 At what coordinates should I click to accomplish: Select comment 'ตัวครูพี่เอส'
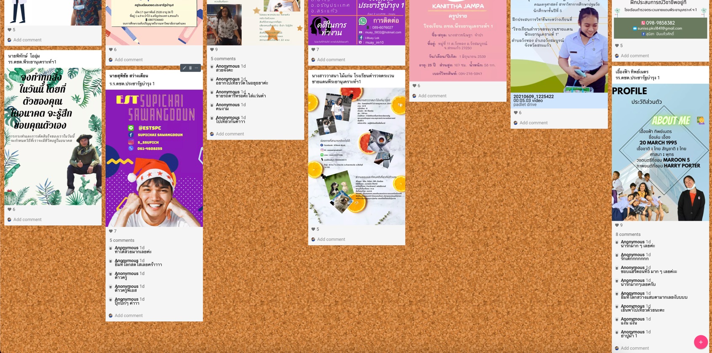(x=126, y=291)
